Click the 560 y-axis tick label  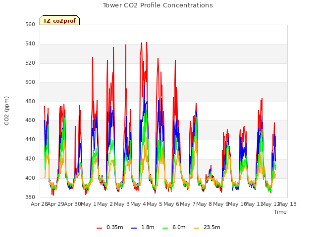coord(30,25)
